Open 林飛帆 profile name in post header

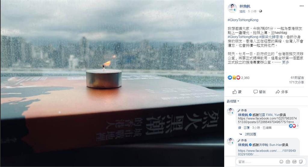pyautogui.click(x=245, y=7)
